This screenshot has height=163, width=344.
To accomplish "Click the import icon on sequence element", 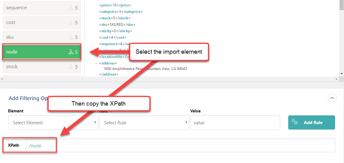I will point(71,8).
